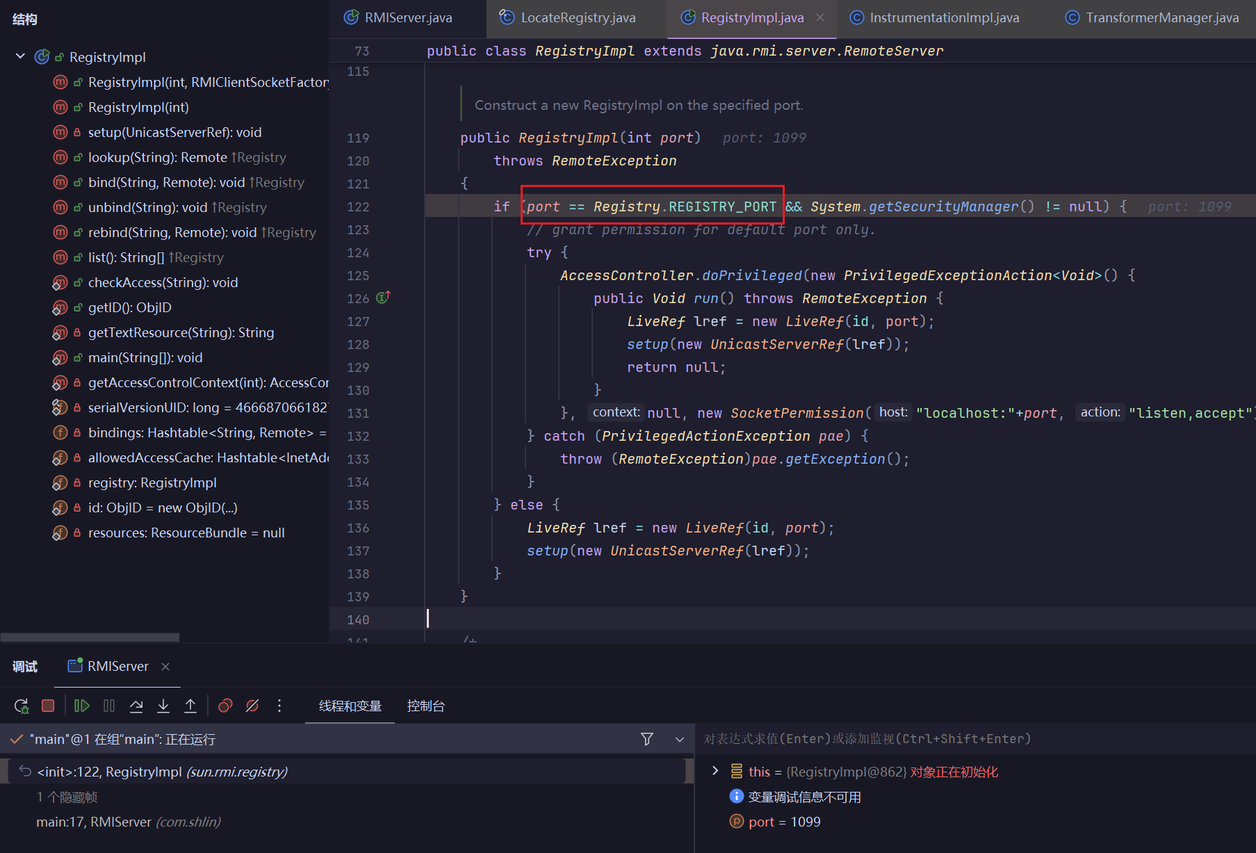The height and width of the screenshot is (853, 1256).
Task: Click the frames filter funnel icon
Action: pos(647,739)
